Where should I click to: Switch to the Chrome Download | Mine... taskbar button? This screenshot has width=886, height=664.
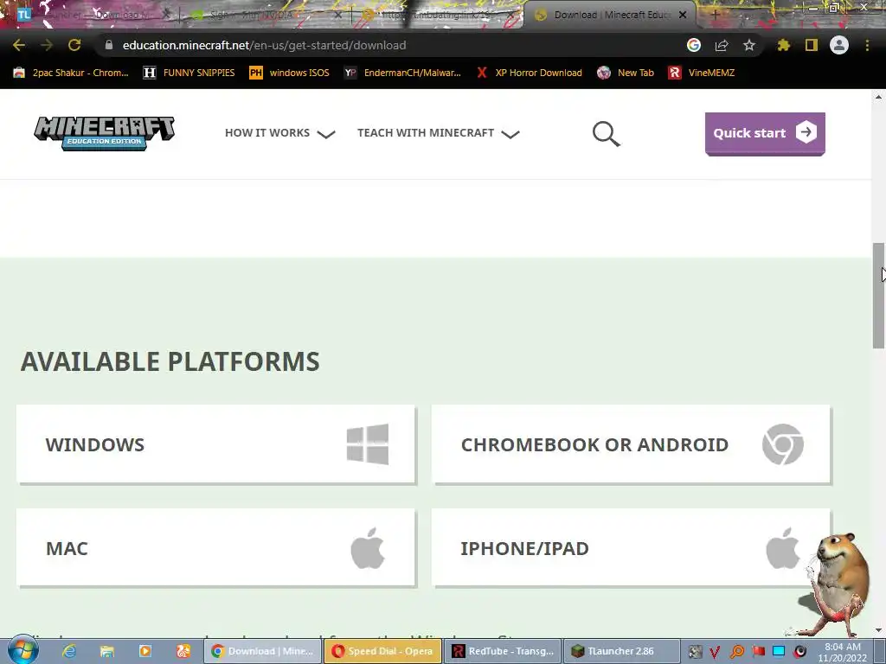click(x=262, y=651)
